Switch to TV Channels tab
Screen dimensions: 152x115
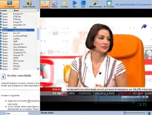[x=10, y=4]
